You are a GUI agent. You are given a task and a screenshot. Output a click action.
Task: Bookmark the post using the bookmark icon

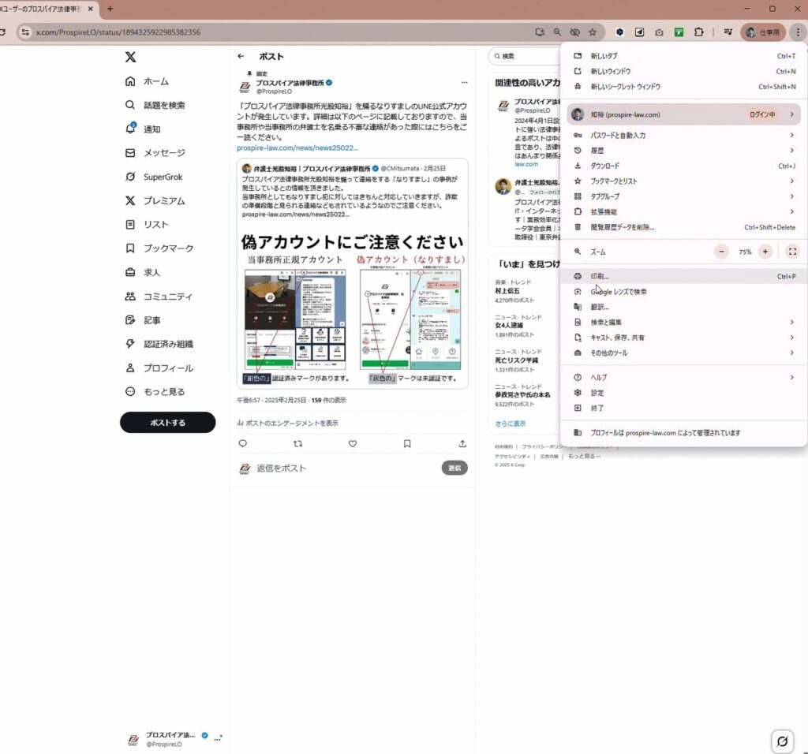coord(407,443)
